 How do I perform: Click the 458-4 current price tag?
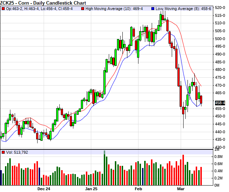(220, 103)
